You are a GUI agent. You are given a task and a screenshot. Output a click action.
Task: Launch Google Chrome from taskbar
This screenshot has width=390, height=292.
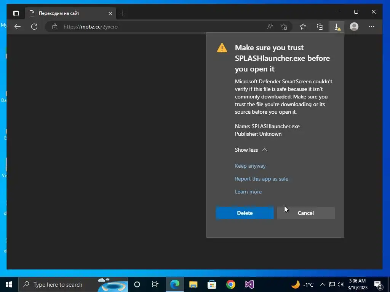point(230,284)
